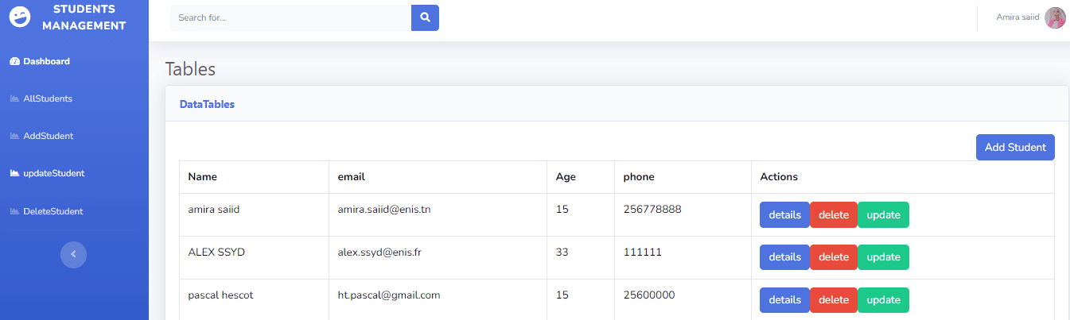Click the updateStudent chart icon
1070x320 pixels.
coord(14,173)
